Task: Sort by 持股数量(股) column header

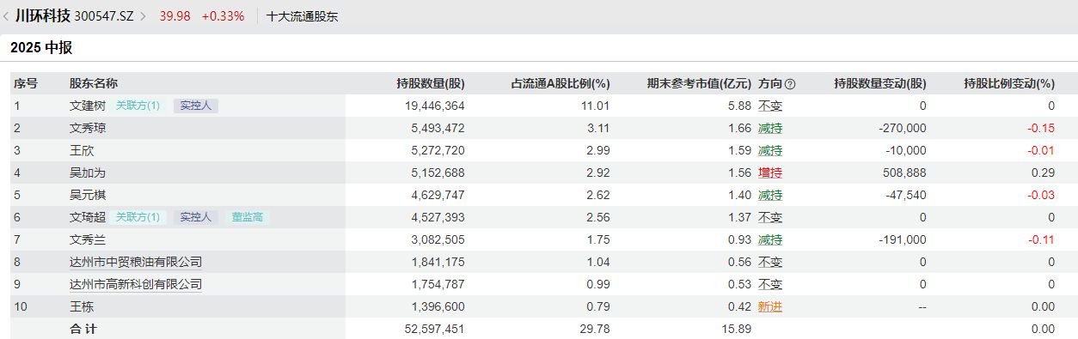Action: (431, 84)
